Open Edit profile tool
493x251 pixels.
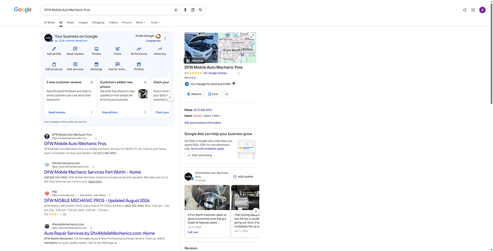(54, 51)
